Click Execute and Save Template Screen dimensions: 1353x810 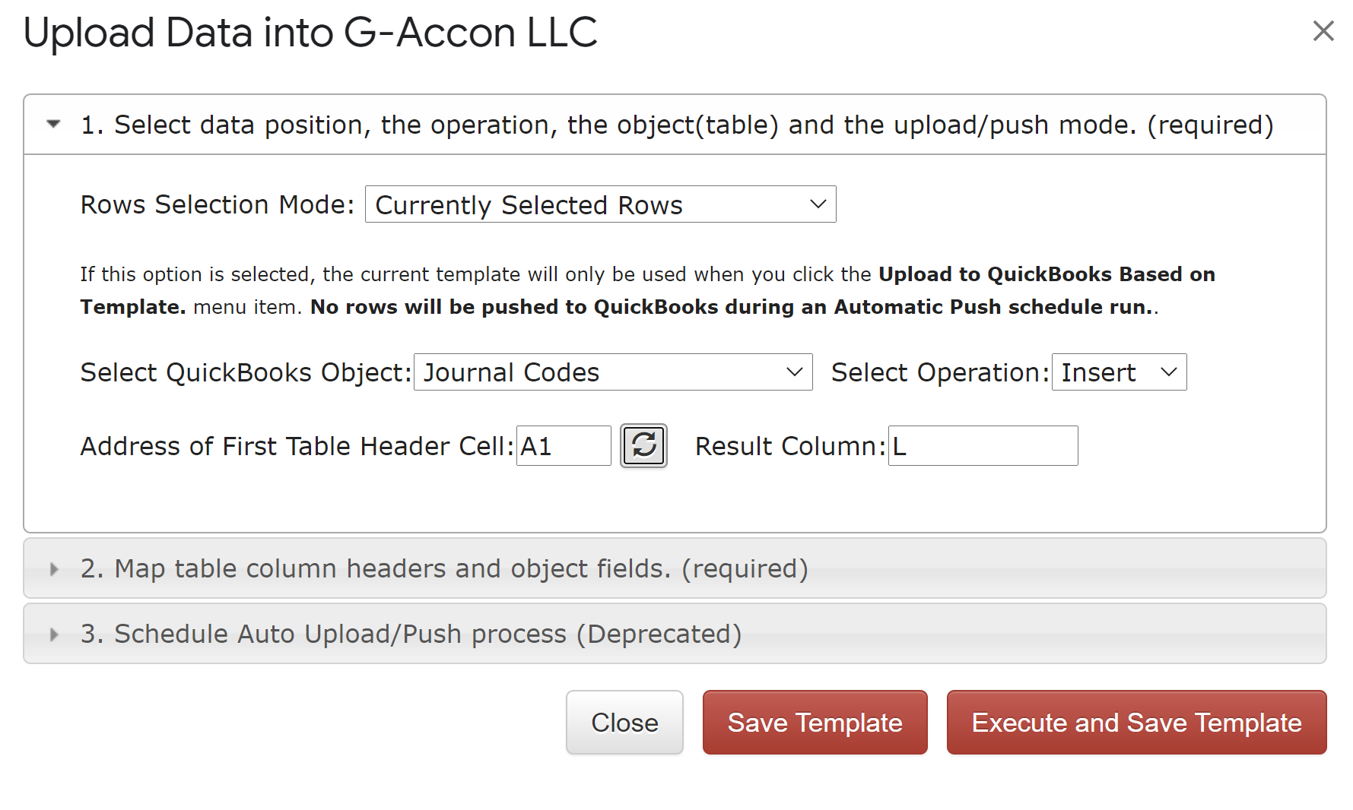(x=1136, y=723)
